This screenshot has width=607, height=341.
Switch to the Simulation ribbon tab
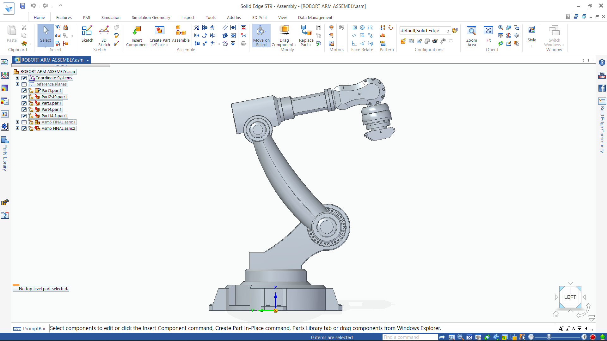point(111,17)
